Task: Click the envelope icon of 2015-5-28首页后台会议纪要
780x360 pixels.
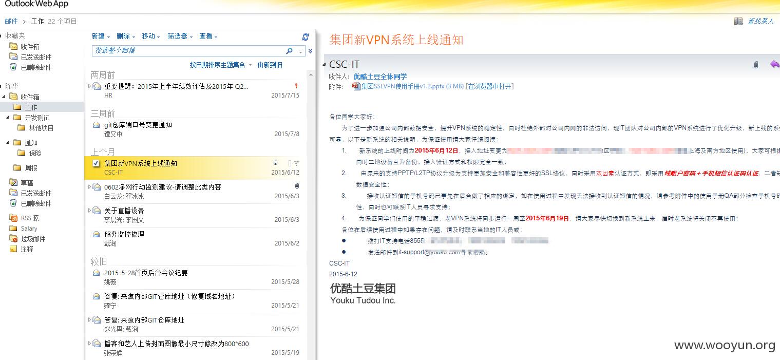Action: click(96, 273)
